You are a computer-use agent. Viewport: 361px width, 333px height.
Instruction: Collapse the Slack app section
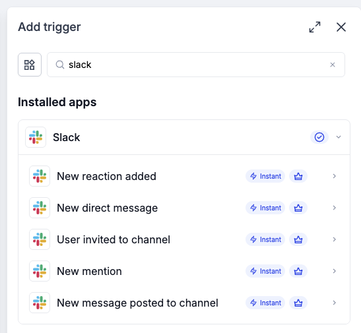(339, 137)
